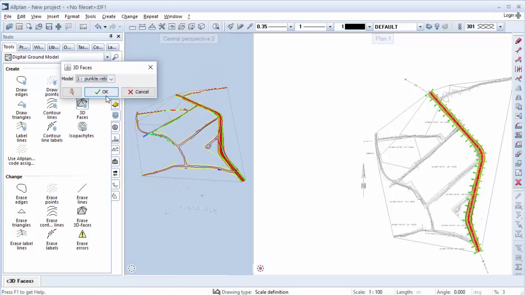Click the Save disk icon in toolbar
The height and width of the screenshot is (295, 525).
pyautogui.click(x=49, y=27)
